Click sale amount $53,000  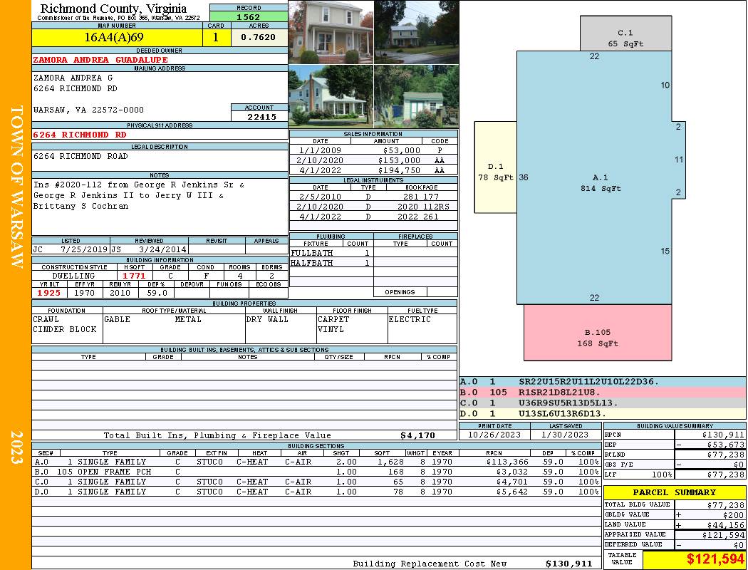tap(401, 150)
